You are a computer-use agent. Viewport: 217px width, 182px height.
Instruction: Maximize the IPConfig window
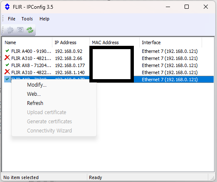click(x=187, y=7)
